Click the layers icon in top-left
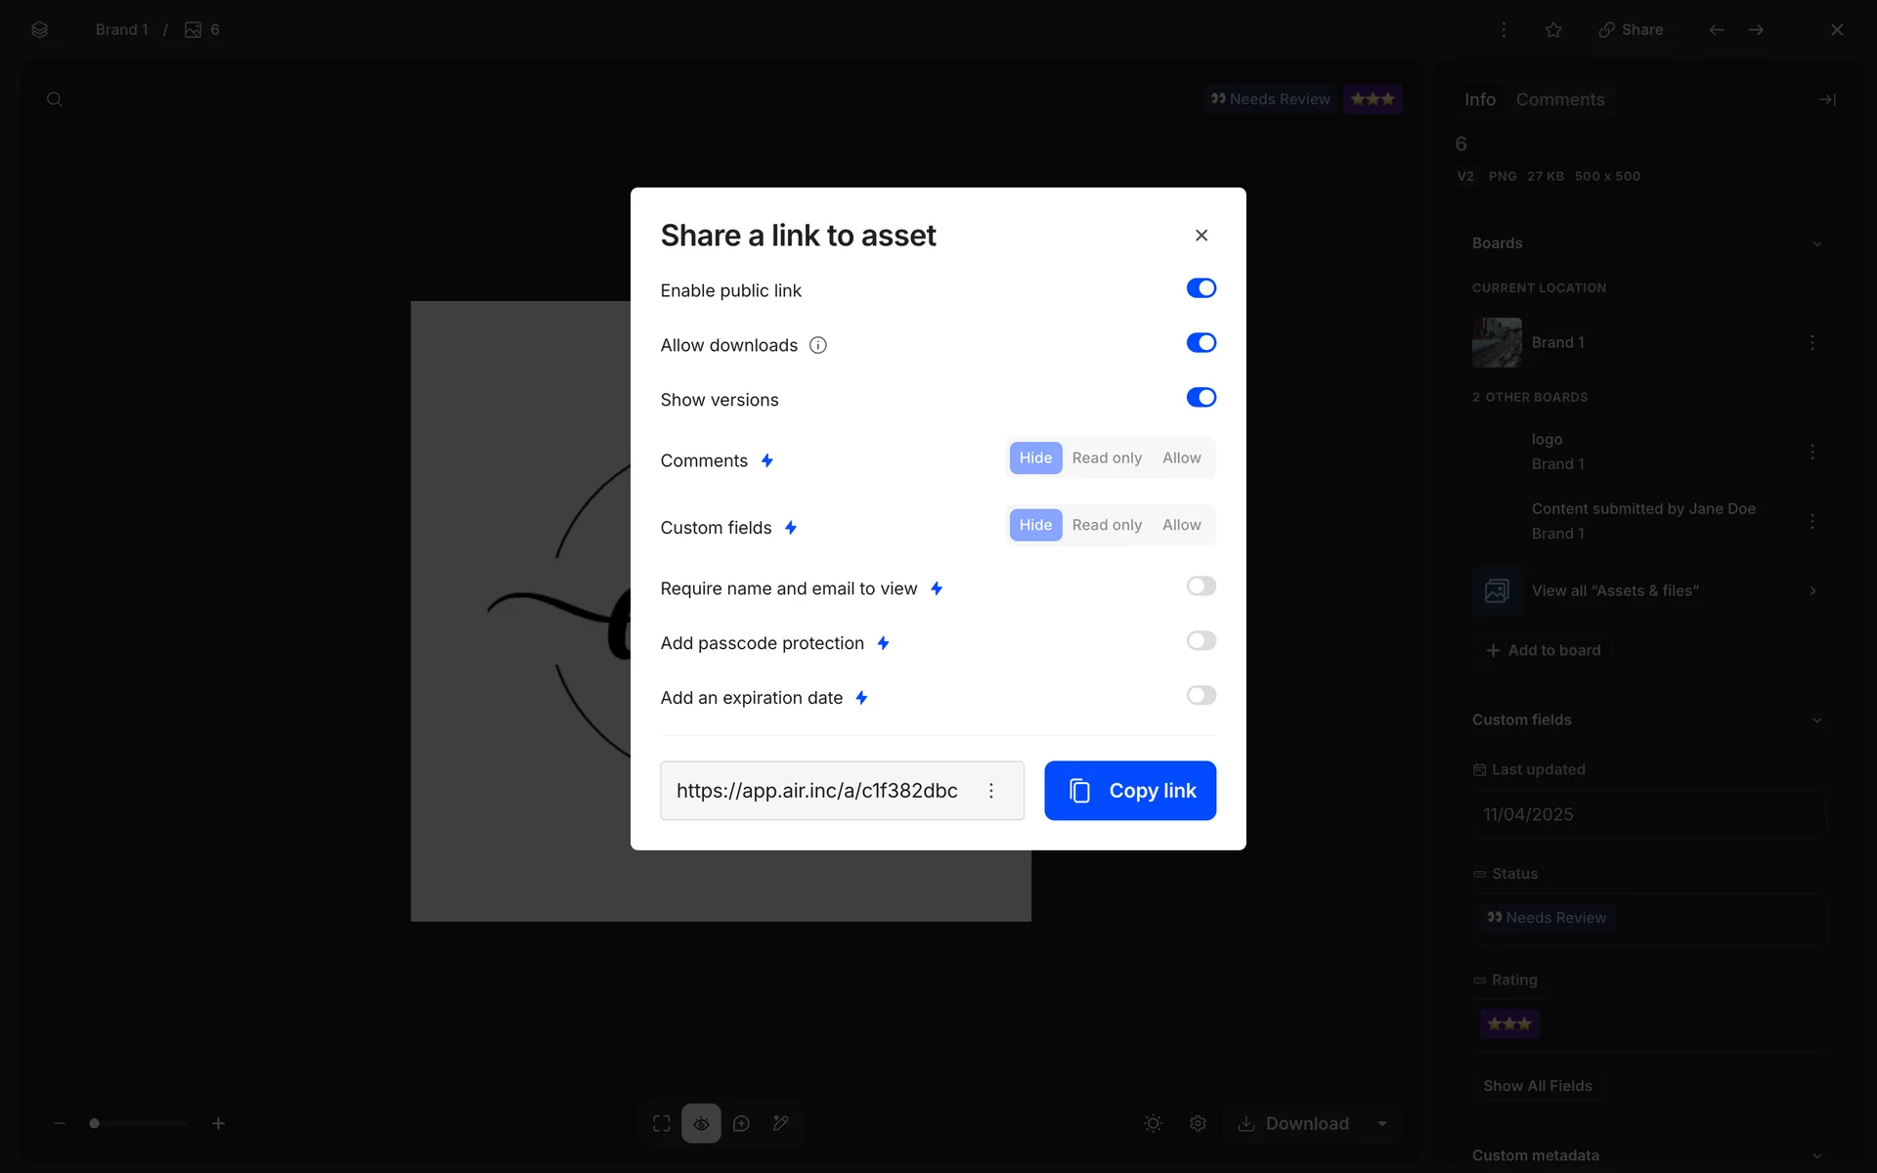The height and width of the screenshot is (1173, 1877). coord(39,29)
